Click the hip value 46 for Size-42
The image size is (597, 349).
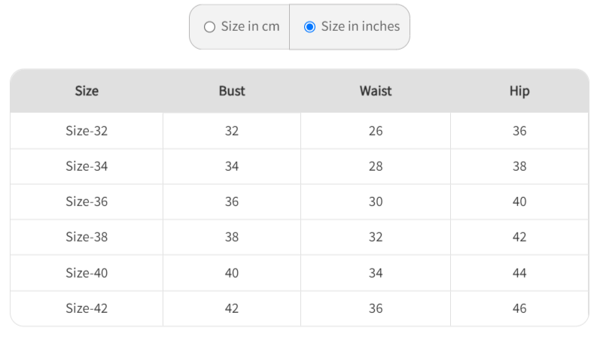[519, 308]
